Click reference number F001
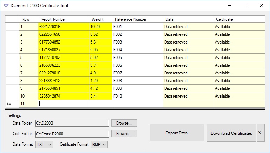Viewport: 270px width, 153px height. point(137,27)
